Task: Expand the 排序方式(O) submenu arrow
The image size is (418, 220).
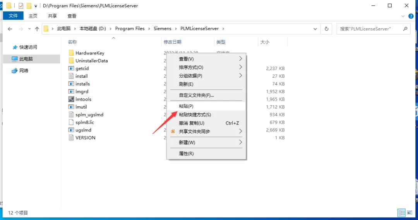Action: coord(240,67)
